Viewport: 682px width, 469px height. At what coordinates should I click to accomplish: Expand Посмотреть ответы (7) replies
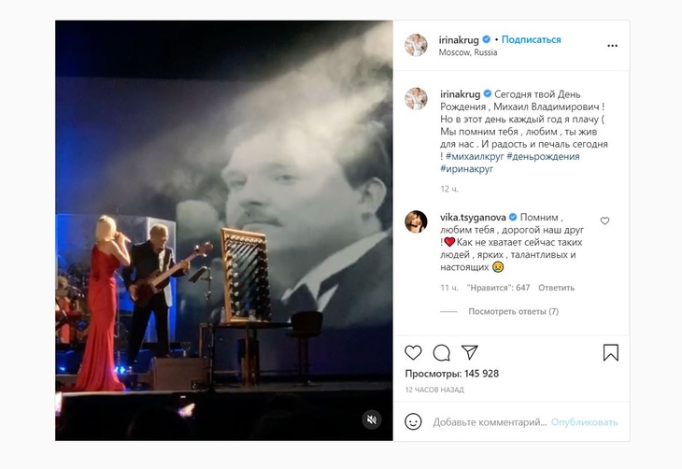pos(513,311)
